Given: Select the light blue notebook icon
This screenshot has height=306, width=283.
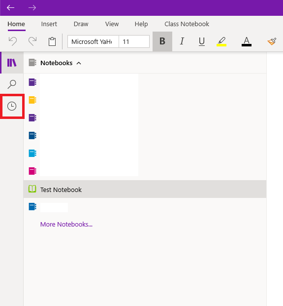Looking at the screenshot, I should (x=32, y=153).
